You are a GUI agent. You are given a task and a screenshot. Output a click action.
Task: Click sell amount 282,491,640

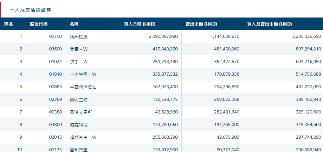pos(227,112)
